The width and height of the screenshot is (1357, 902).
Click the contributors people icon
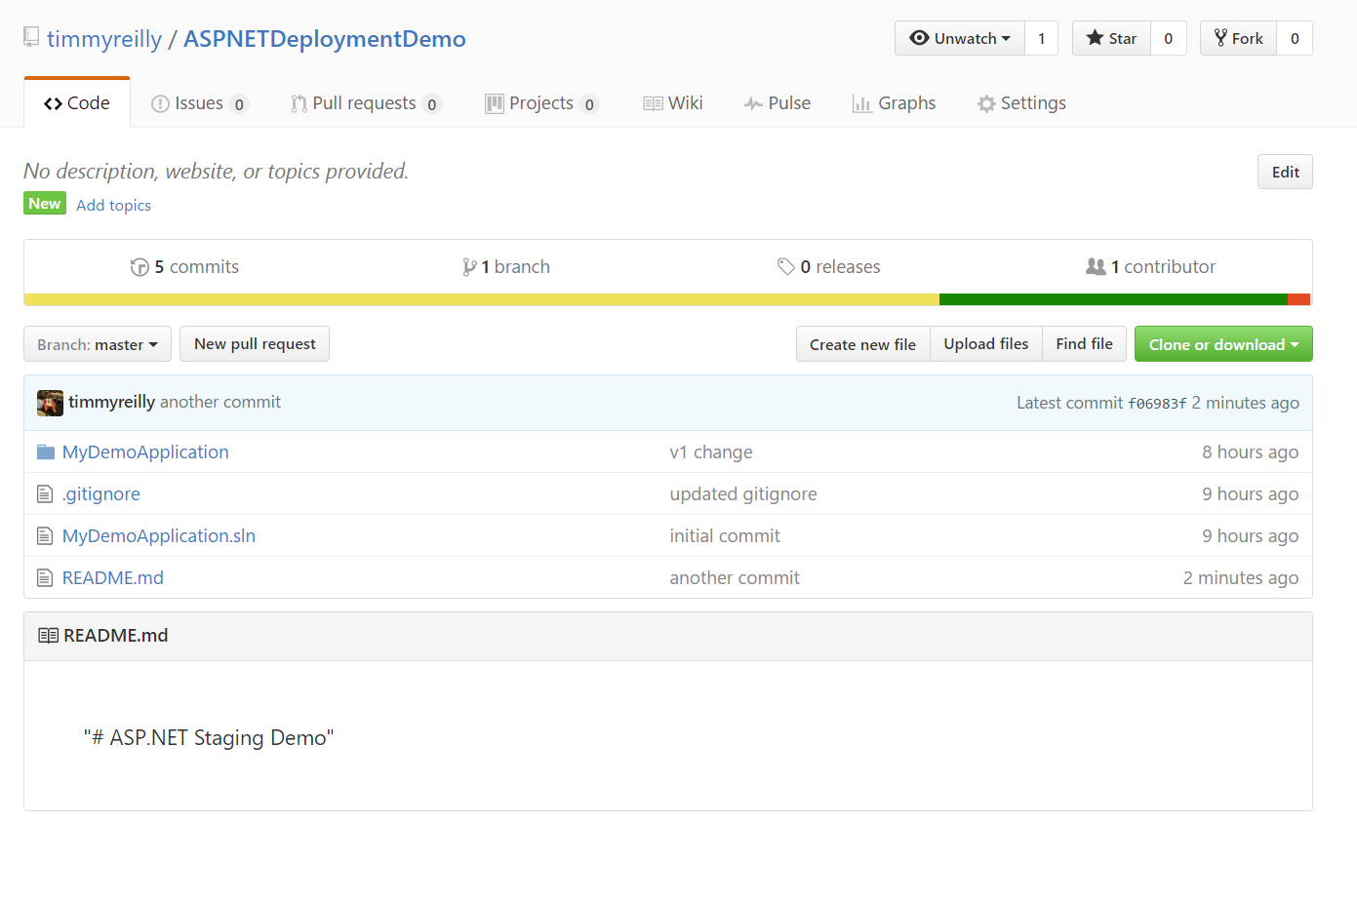[x=1096, y=266]
